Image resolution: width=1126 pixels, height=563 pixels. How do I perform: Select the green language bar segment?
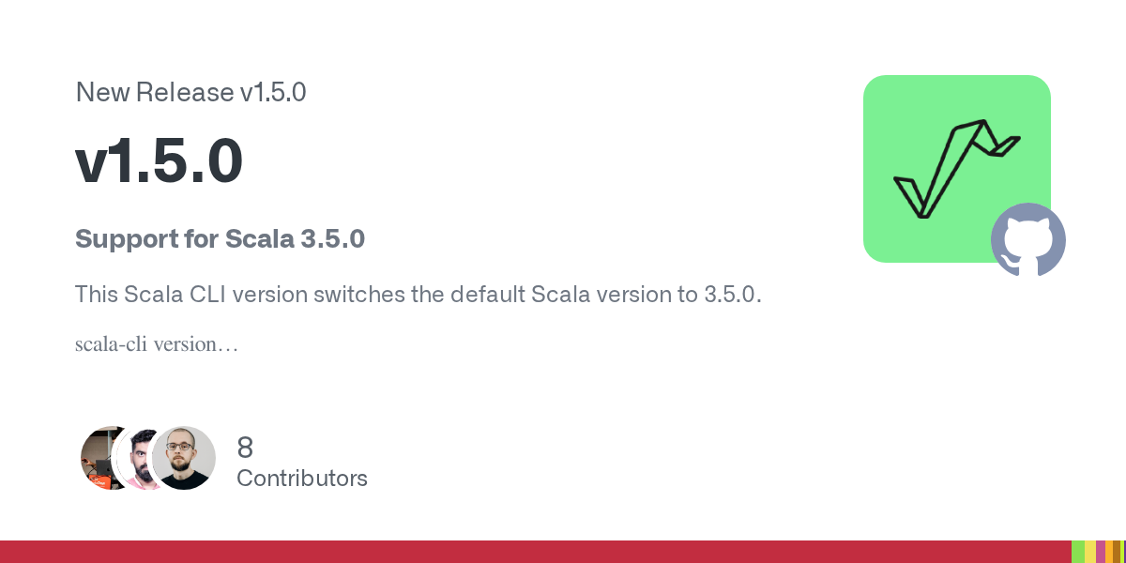coord(1078,552)
